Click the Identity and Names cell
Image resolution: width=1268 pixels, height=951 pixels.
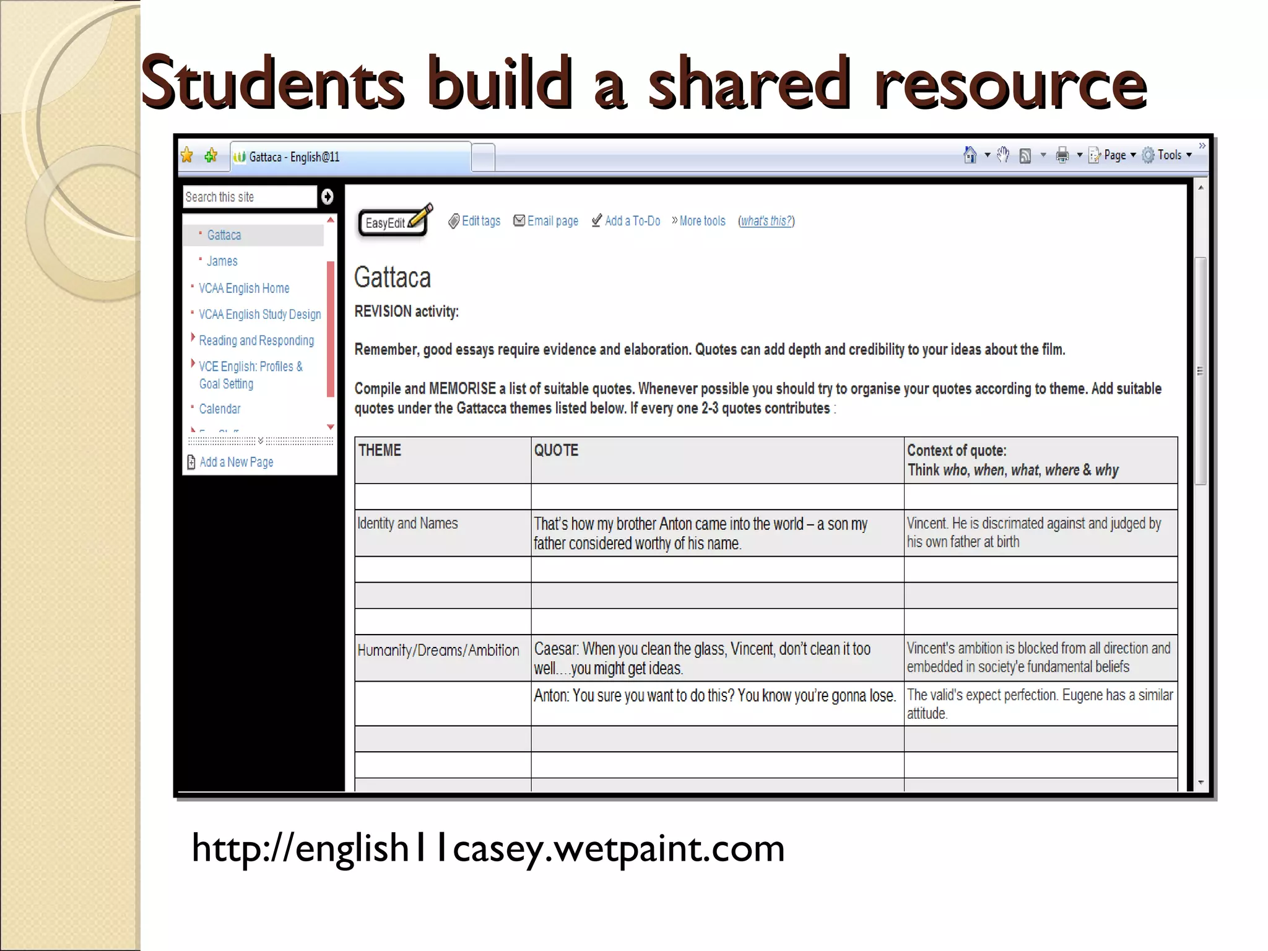click(442, 532)
